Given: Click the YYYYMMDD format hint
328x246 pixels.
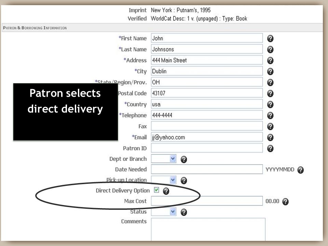Looking at the screenshot, I should (280, 169).
